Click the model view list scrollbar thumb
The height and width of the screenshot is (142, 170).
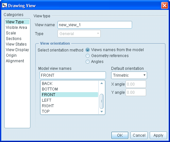102,101
